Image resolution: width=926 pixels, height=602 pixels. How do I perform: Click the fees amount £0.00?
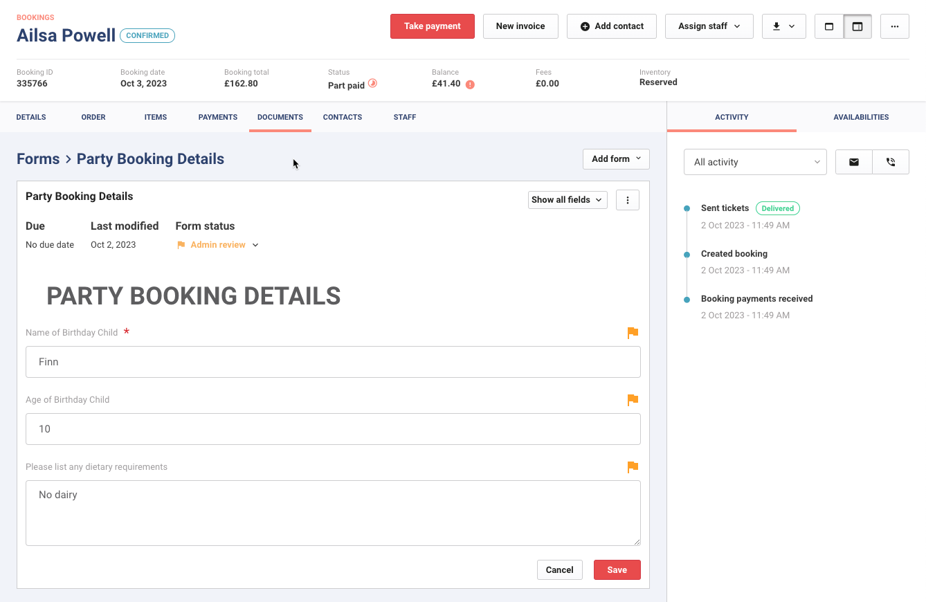pos(547,84)
